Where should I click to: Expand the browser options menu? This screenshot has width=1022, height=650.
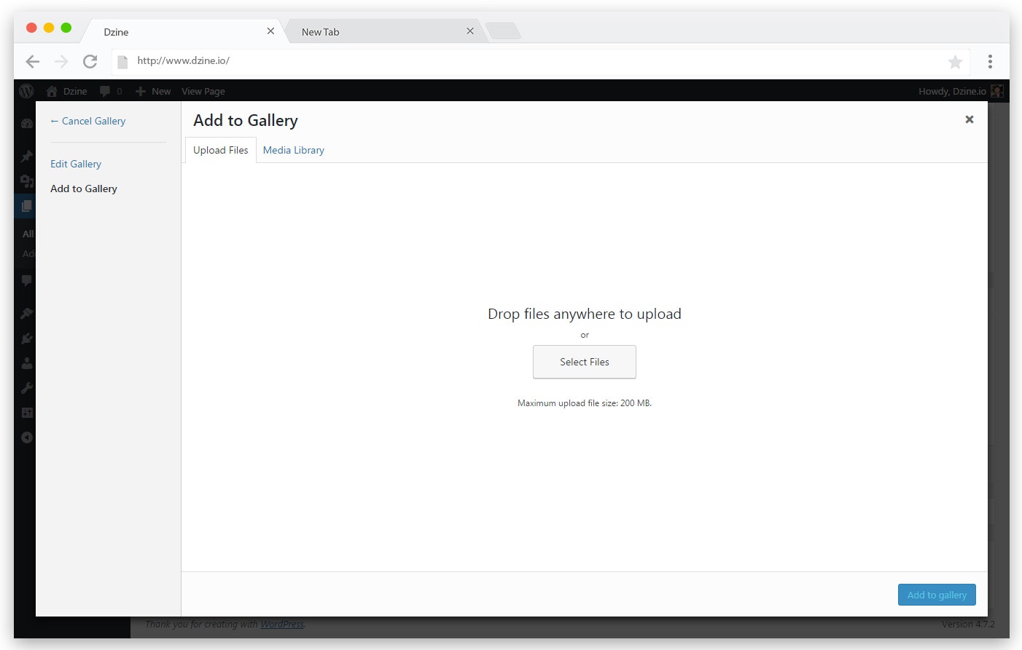coord(990,62)
